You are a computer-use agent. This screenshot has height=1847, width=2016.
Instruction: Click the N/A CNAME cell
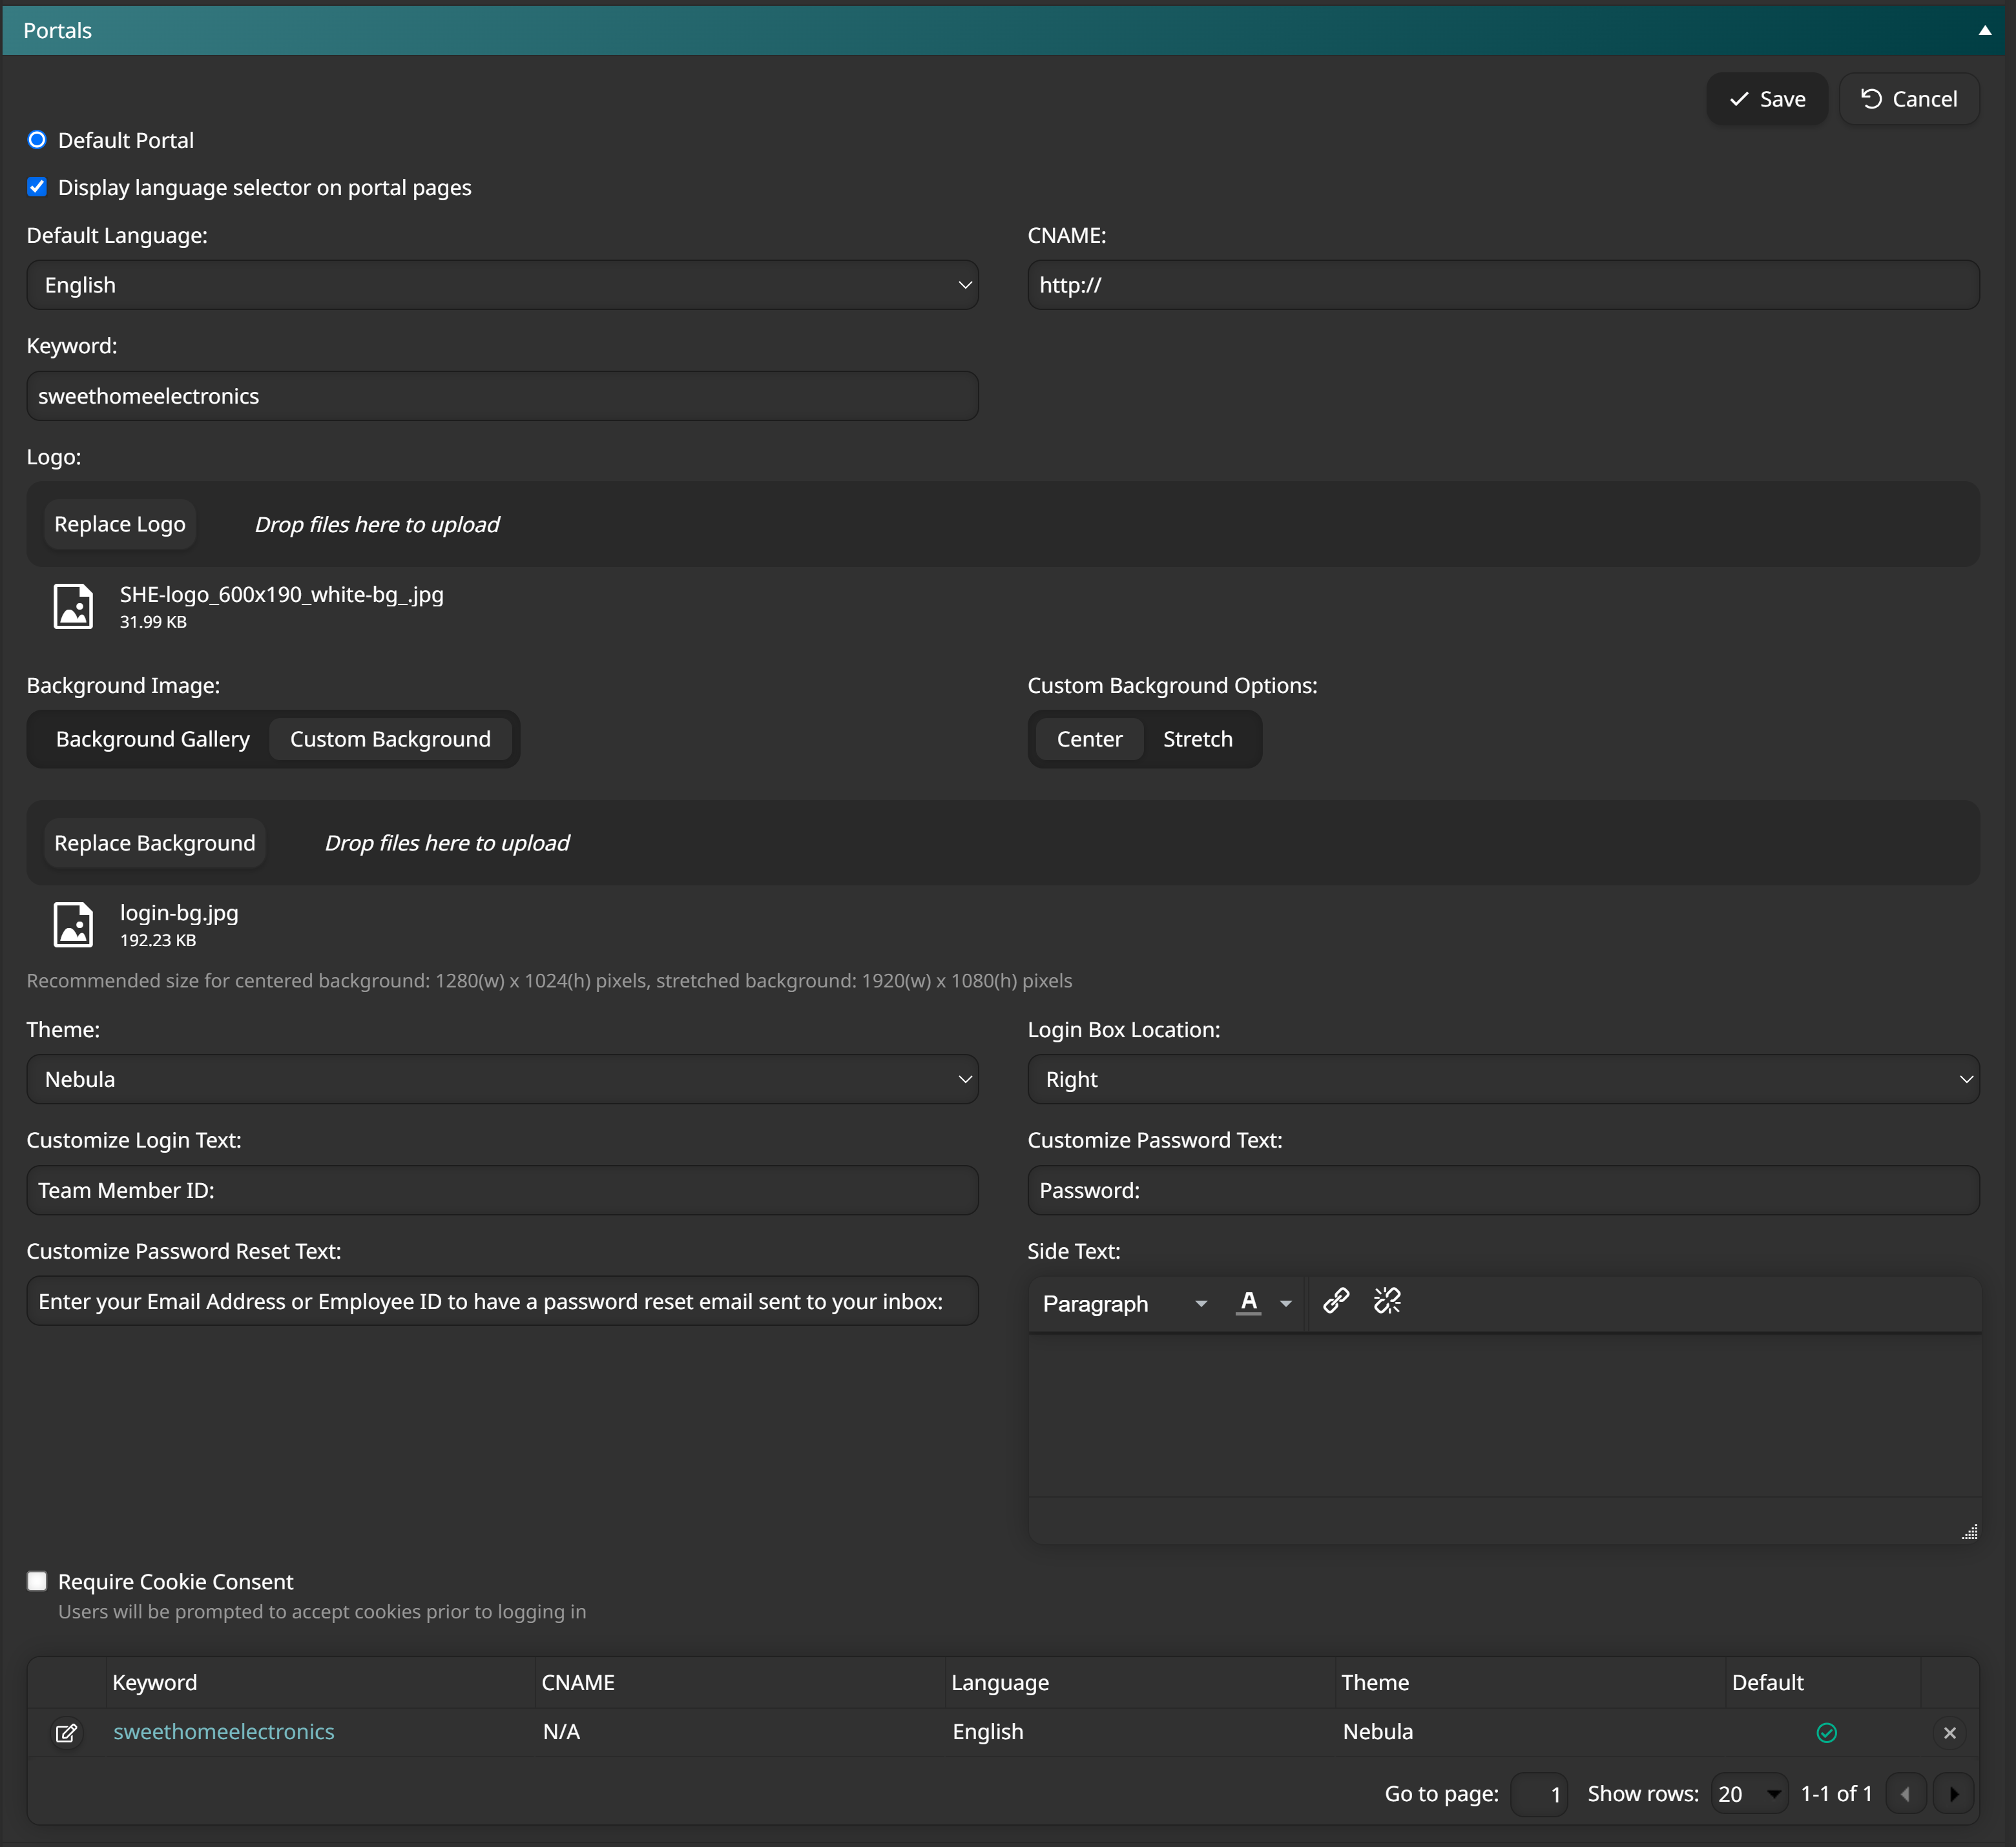tap(561, 1732)
